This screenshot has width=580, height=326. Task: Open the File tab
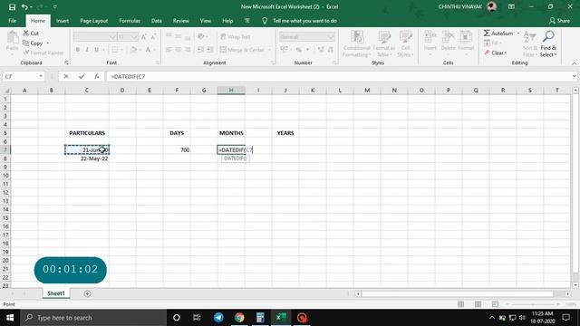(x=12, y=21)
